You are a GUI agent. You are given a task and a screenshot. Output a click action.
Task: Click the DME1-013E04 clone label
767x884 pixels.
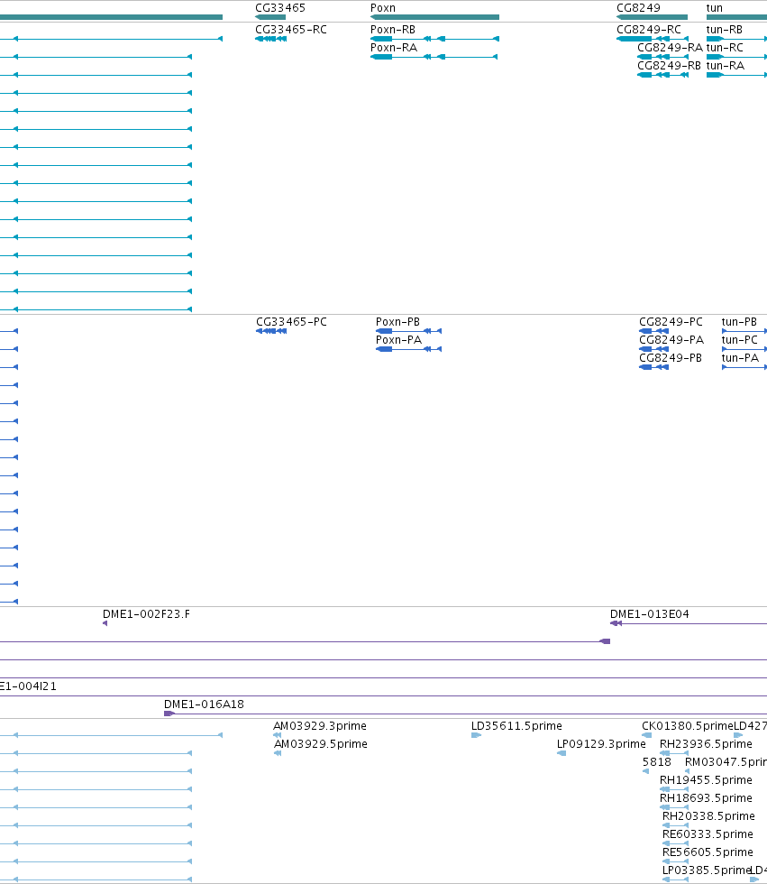pyautogui.click(x=649, y=614)
